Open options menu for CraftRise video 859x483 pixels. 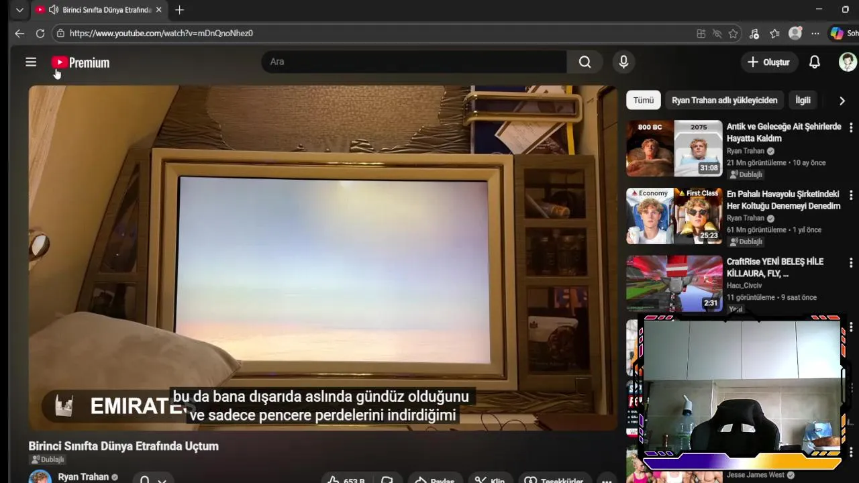[x=851, y=263]
